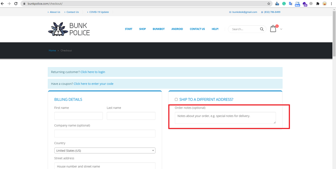Click the Click here to login link

(93, 72)
